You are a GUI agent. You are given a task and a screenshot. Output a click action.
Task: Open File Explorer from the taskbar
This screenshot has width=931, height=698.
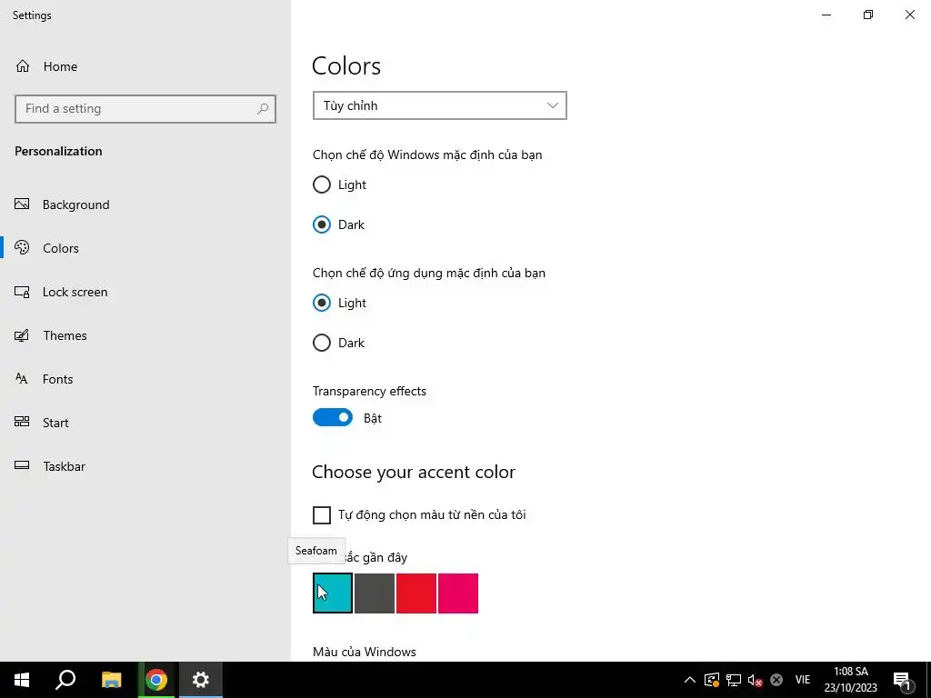point(111,680)
